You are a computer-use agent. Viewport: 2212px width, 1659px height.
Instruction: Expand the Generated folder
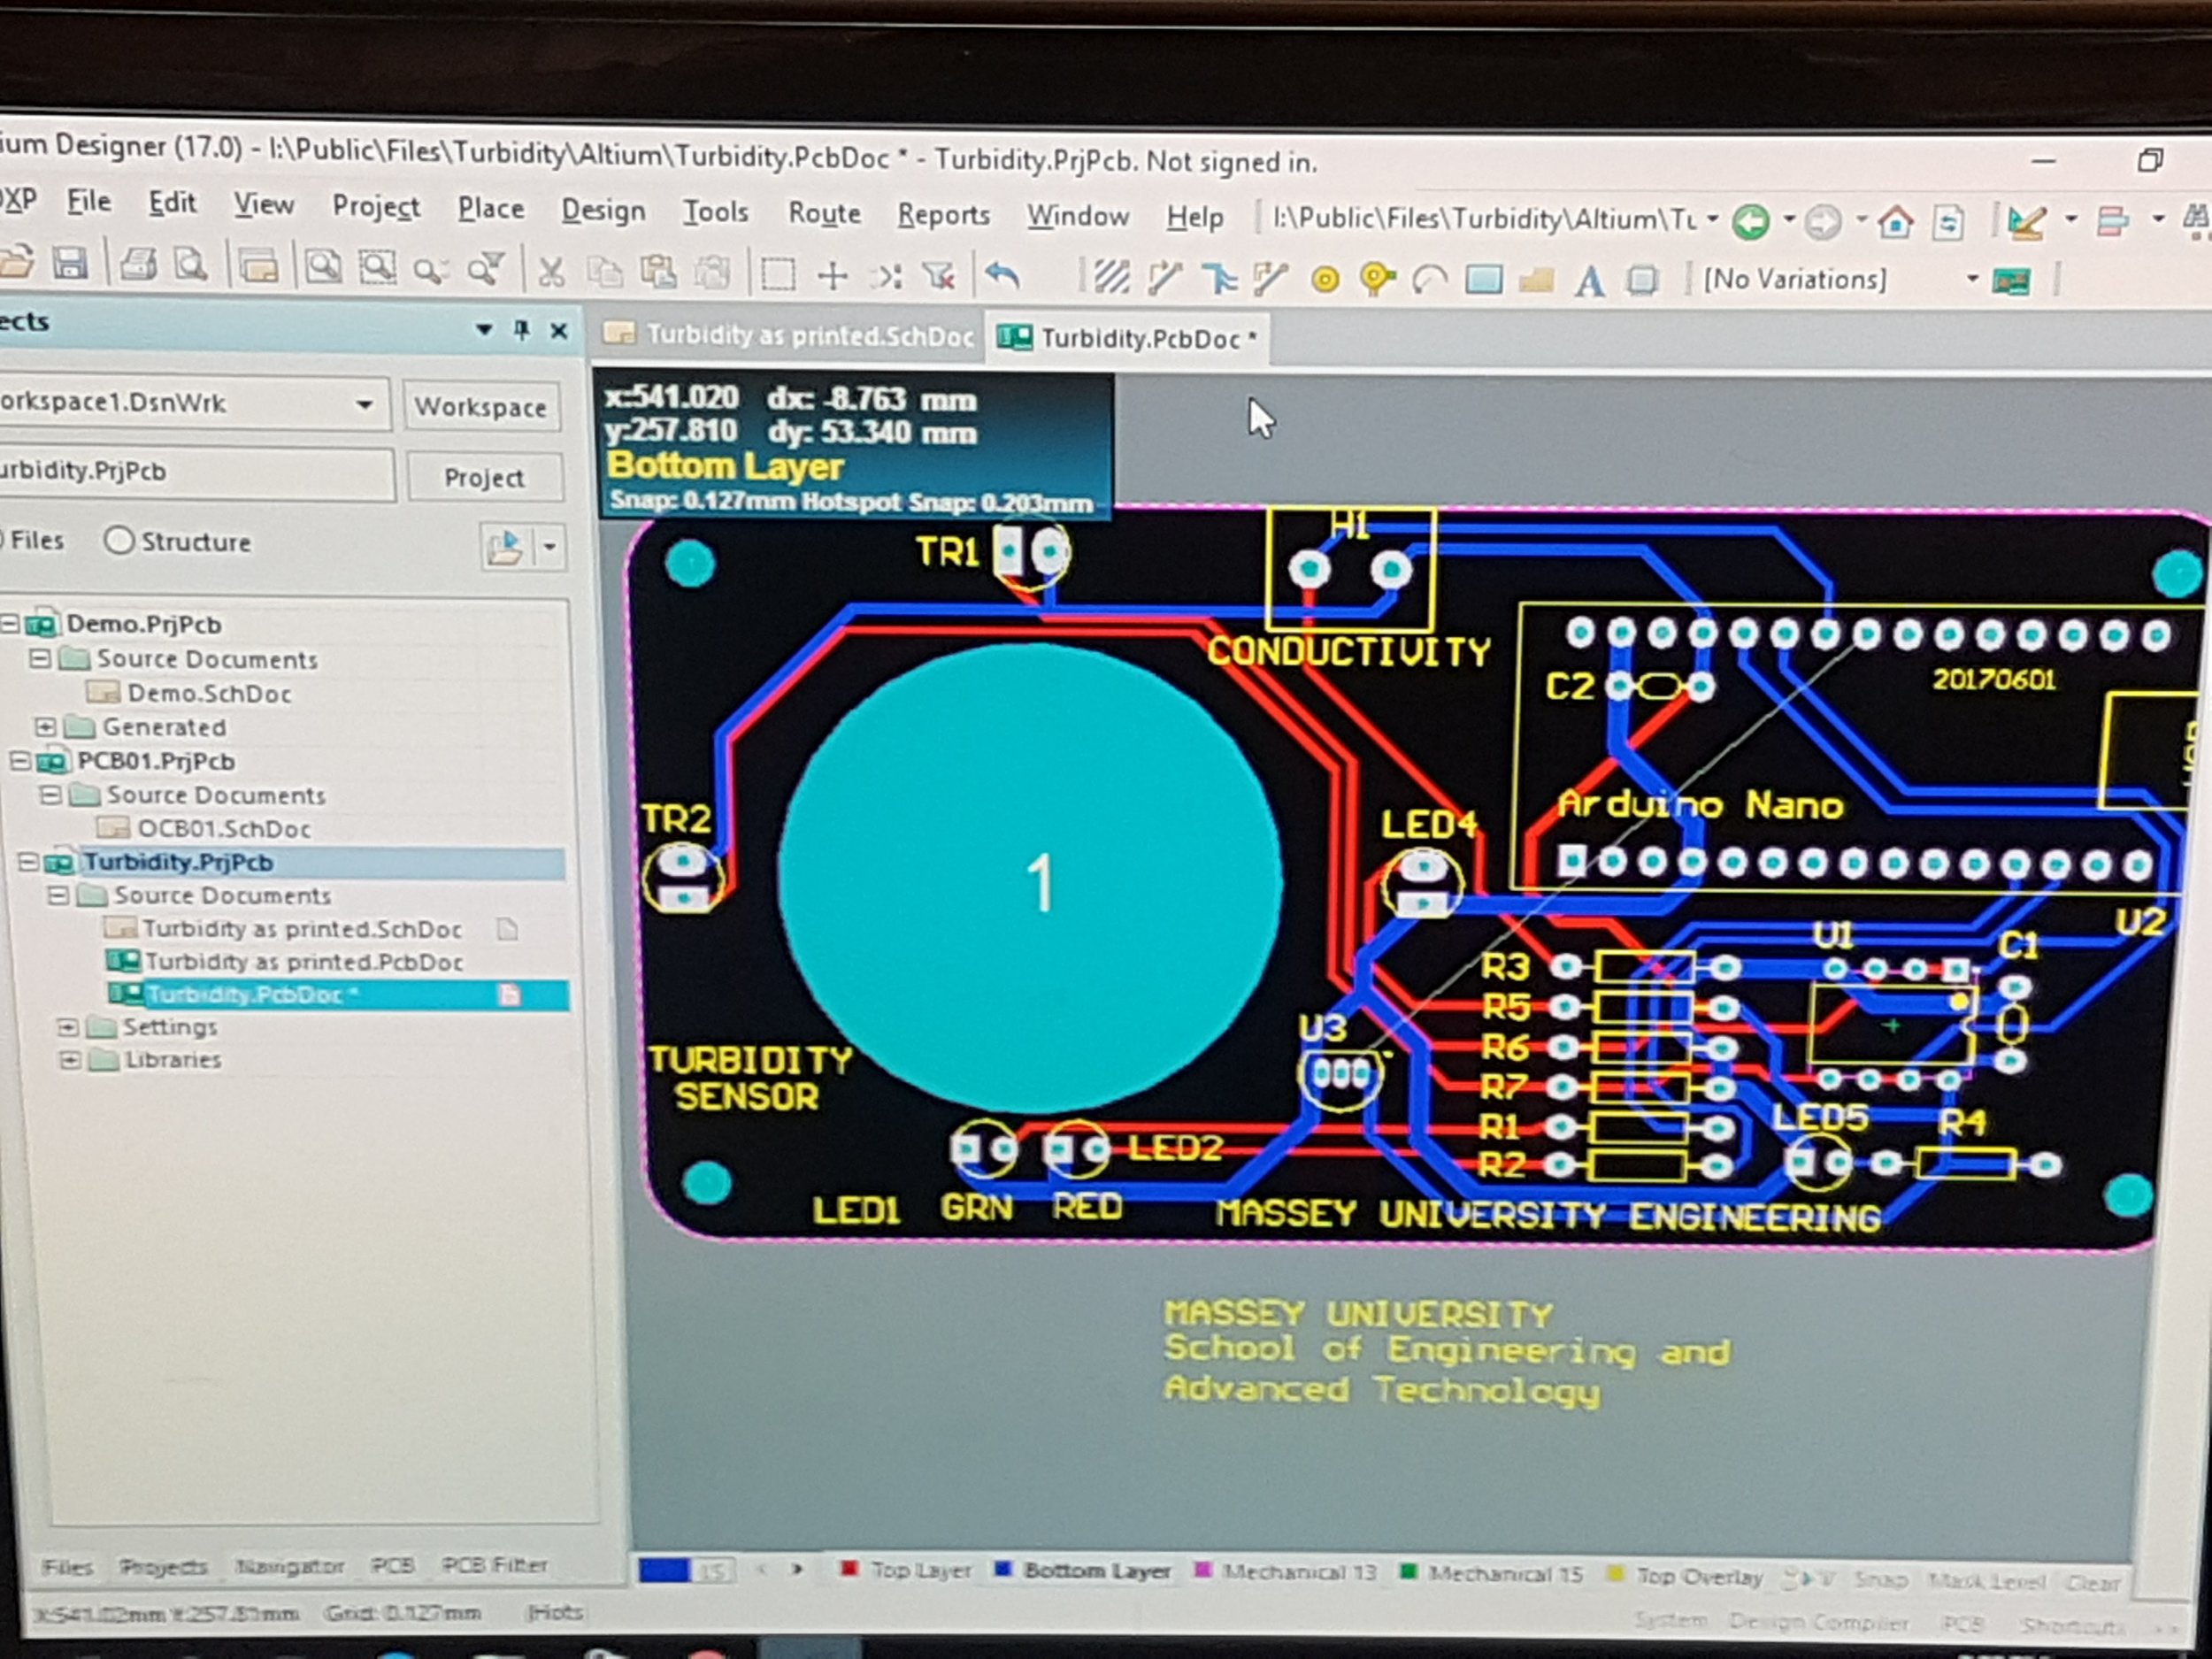pyautogui.click(x=46, y=726)
